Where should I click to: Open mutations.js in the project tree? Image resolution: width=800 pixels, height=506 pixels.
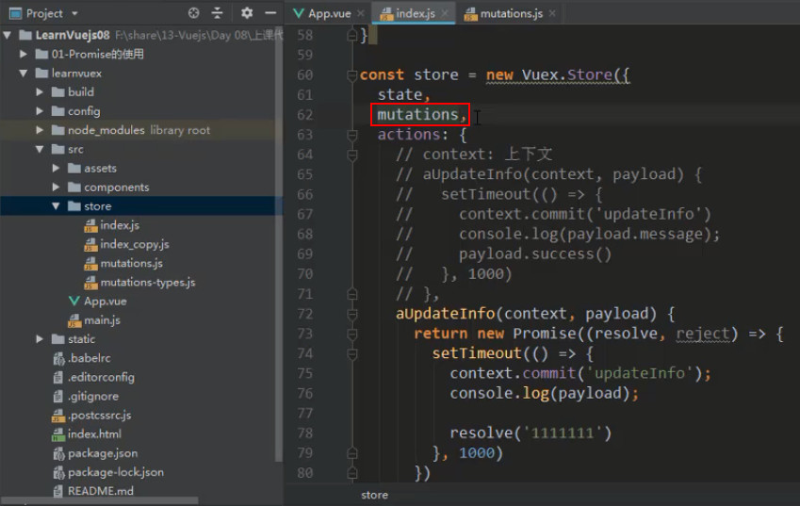tap(131, 263)
